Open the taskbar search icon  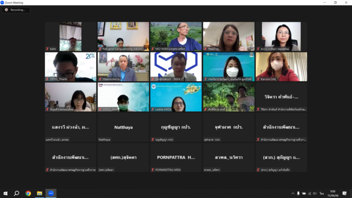coord(17,193)
